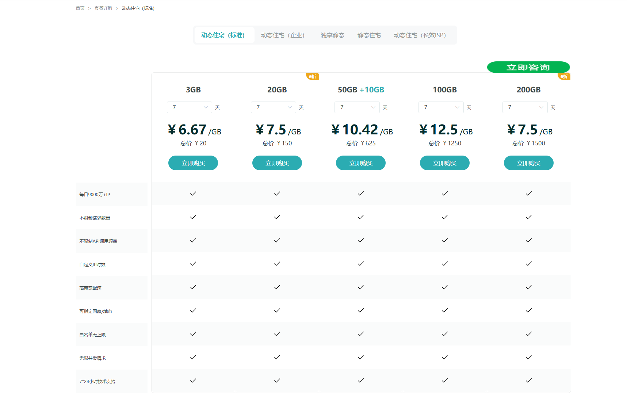This screenshot has width=627, height=401.
Task: Click the 7*24小时技术支持 feature label
Action: [98, 382]
